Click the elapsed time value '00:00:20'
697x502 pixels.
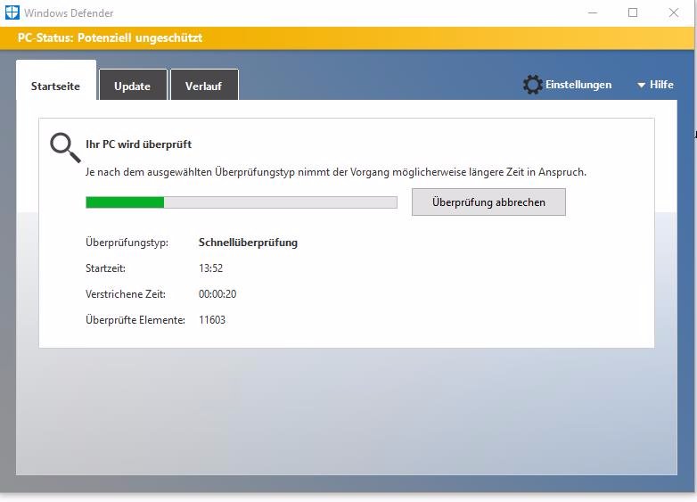(x=217, y=294)
